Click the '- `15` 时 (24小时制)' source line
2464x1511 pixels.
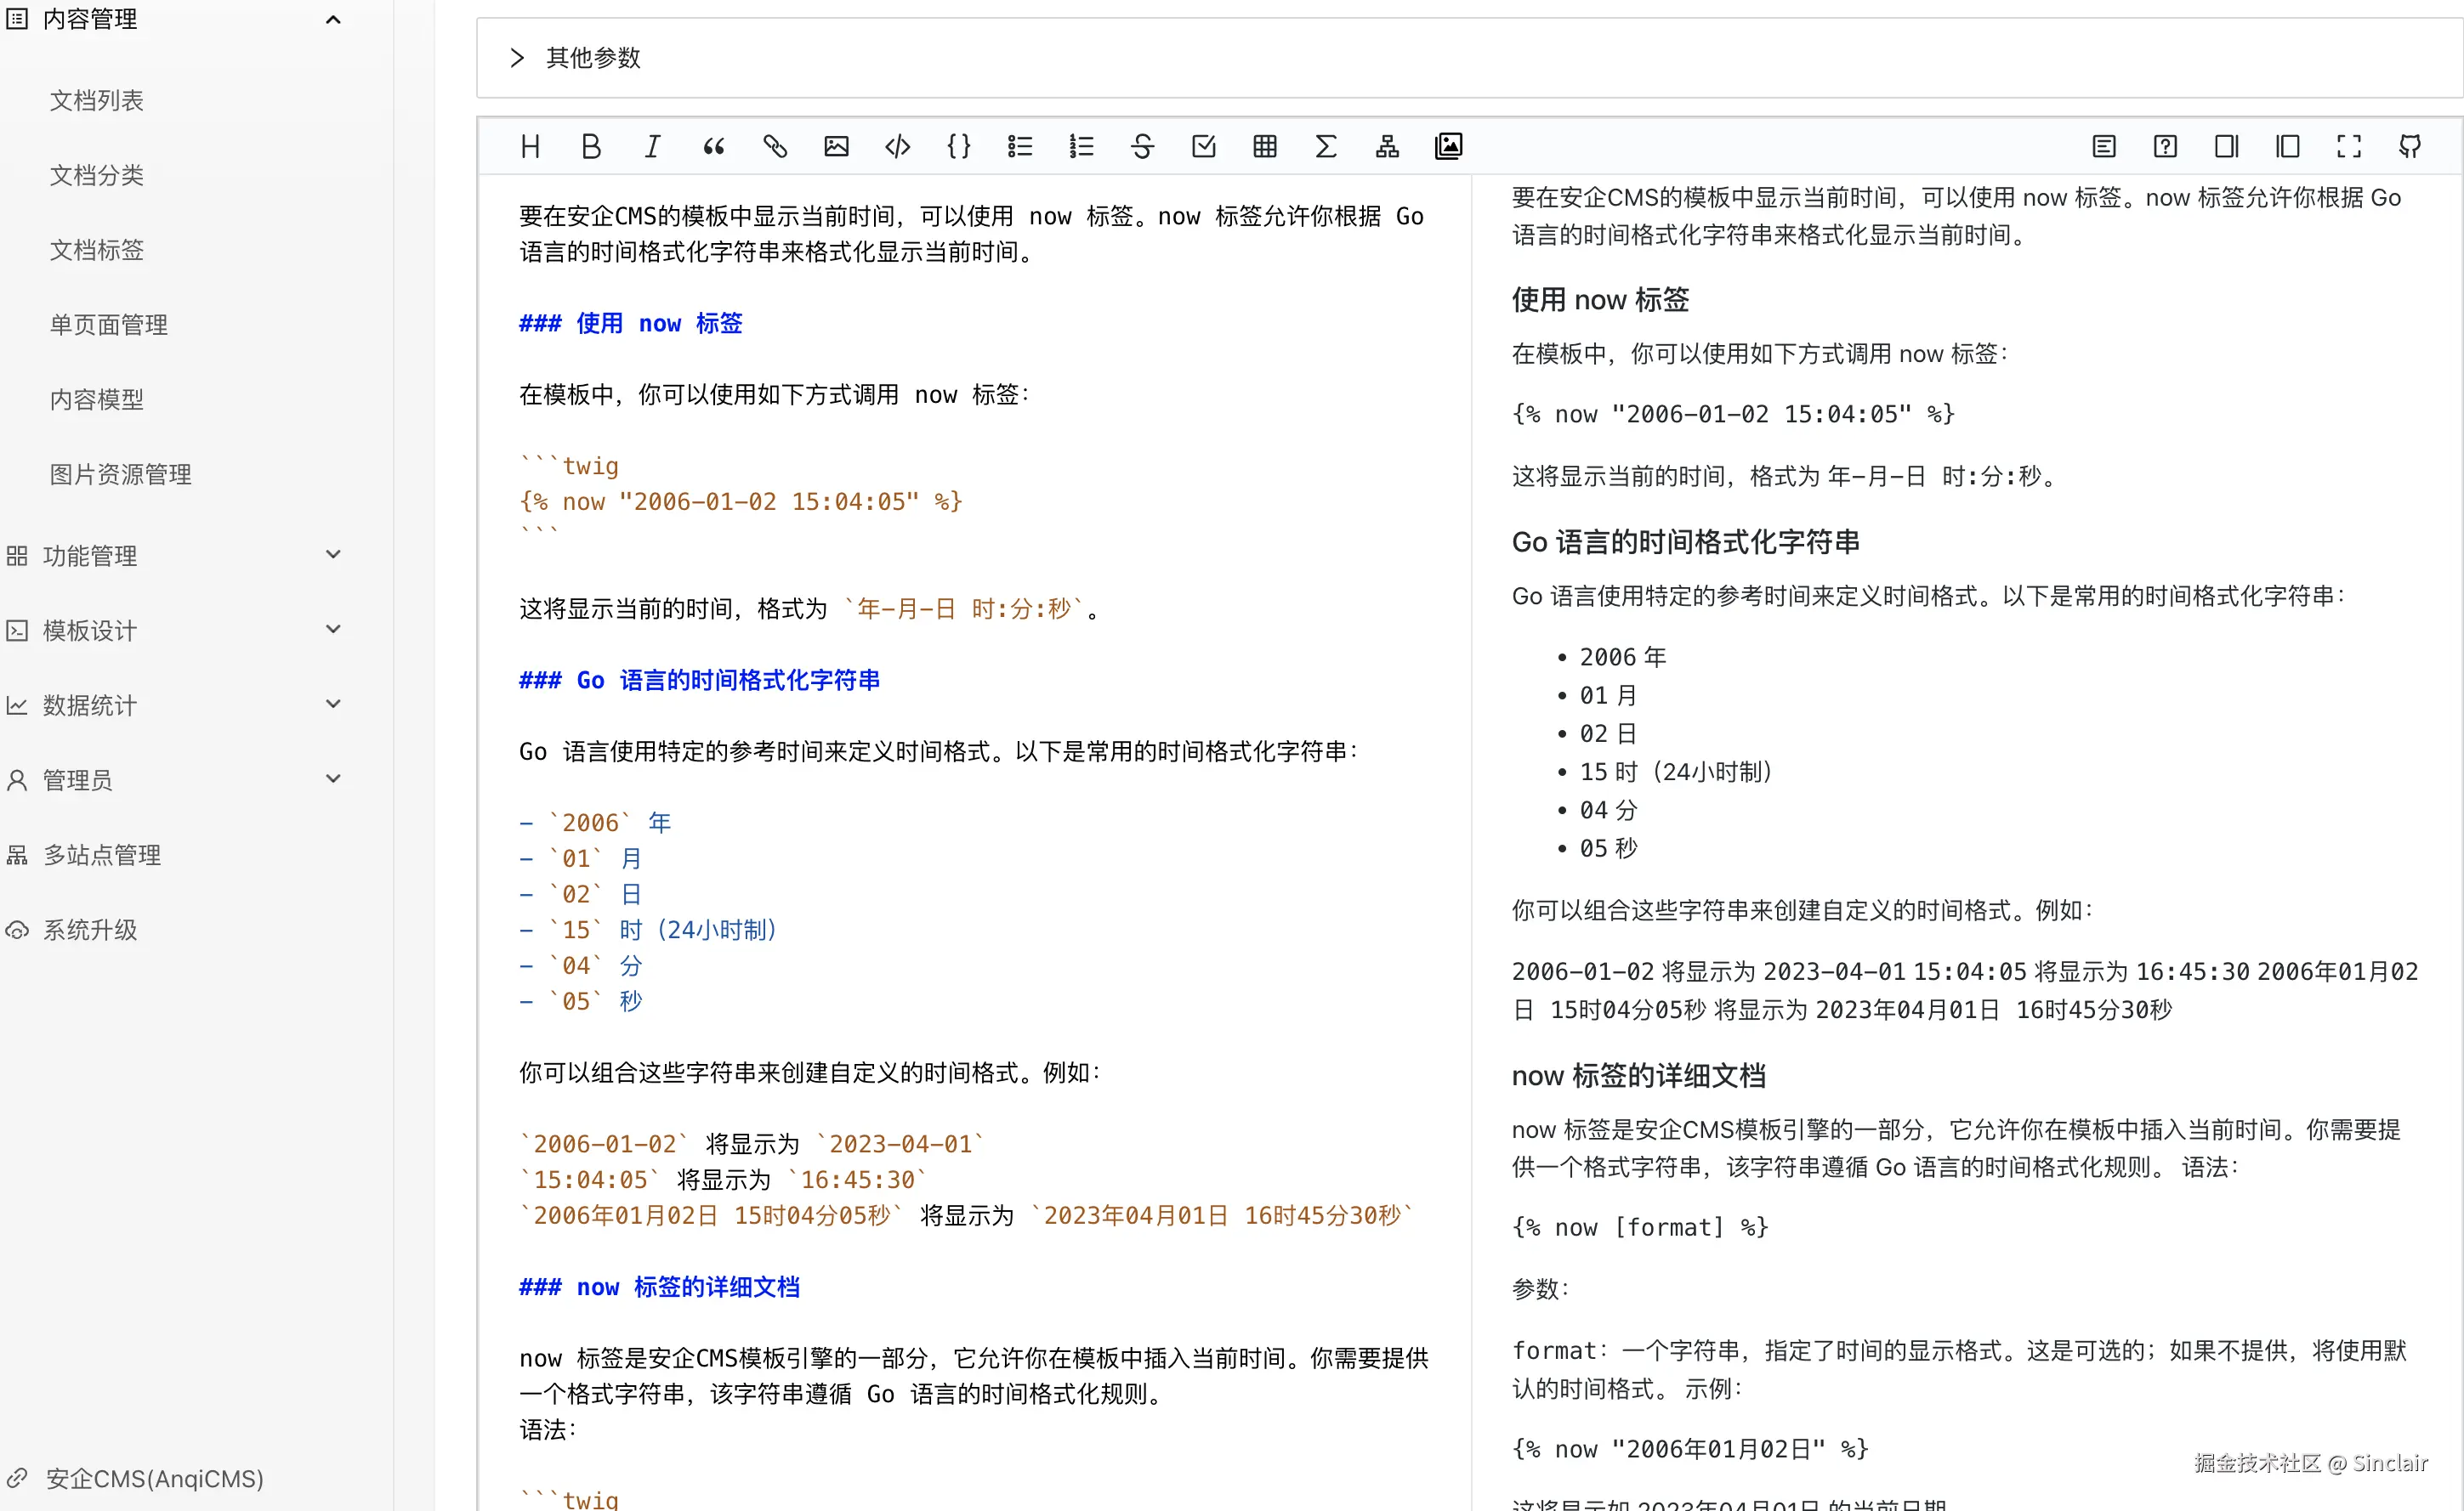(648, 931)
